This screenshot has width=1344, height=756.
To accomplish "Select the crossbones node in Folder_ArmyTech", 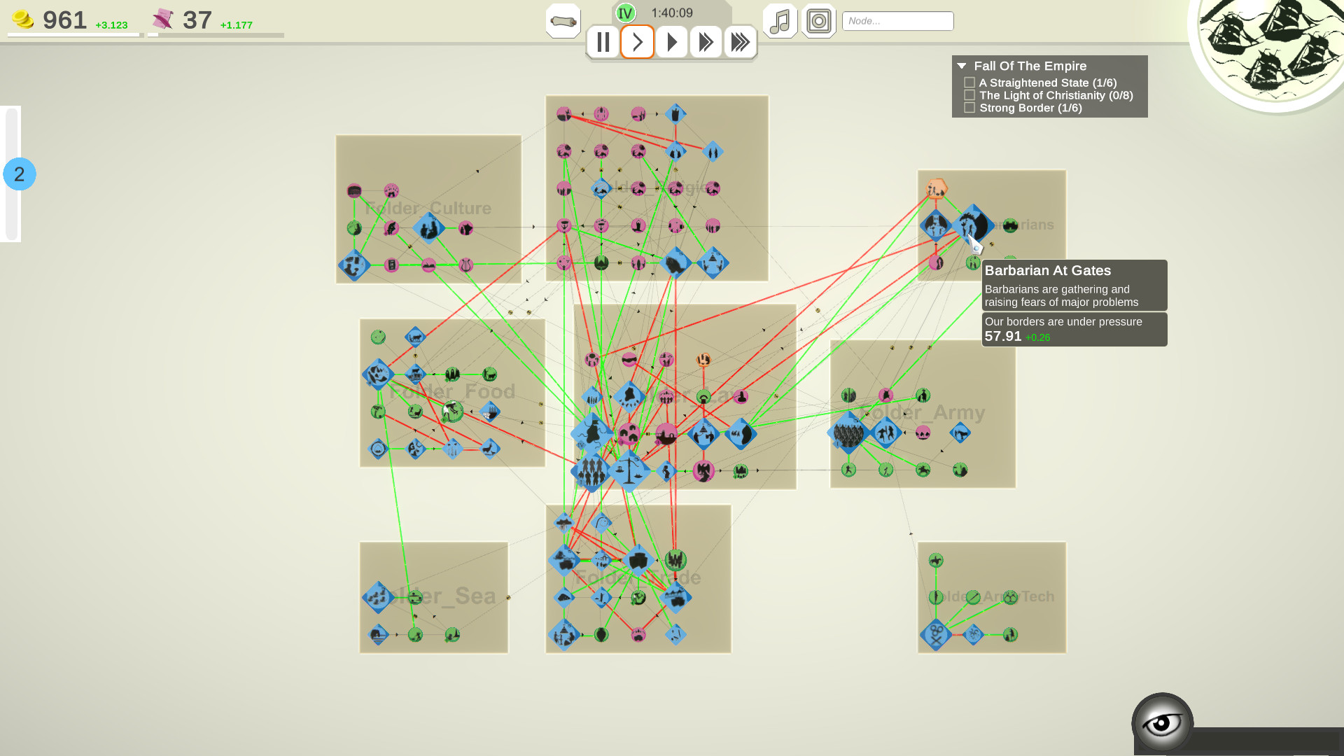I will click(936, 635).
